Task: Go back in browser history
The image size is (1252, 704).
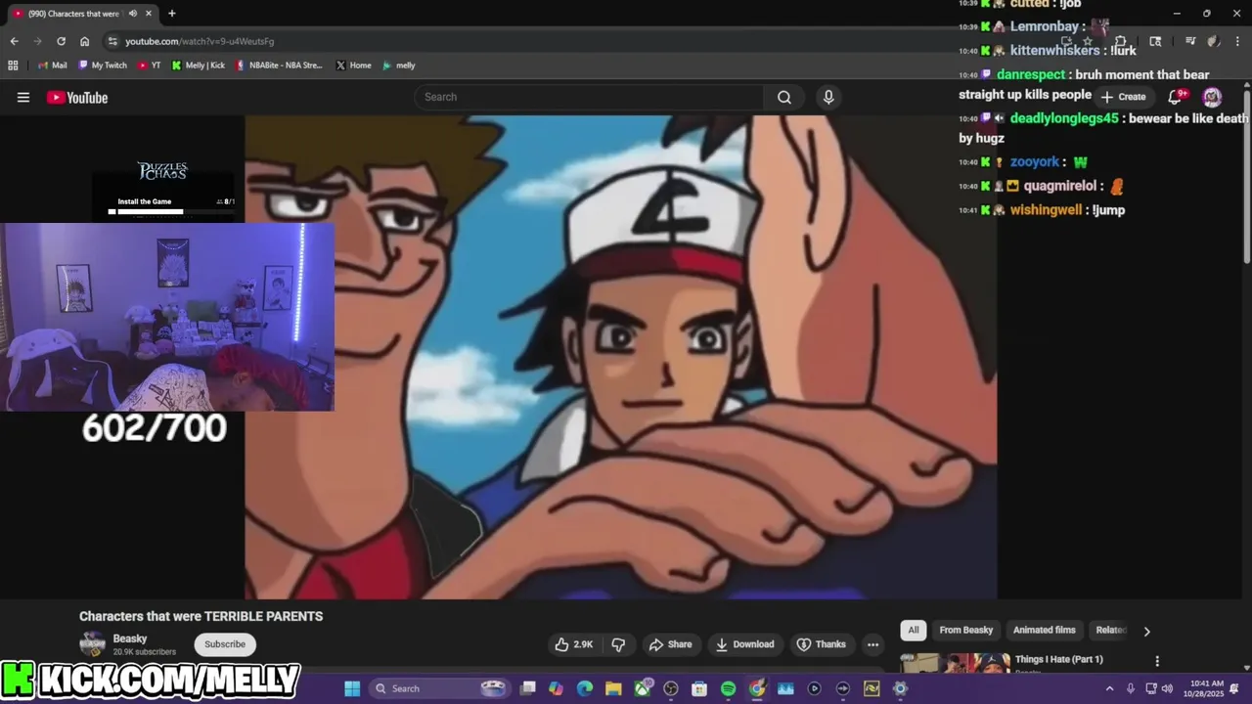Action: coord(14,41)
